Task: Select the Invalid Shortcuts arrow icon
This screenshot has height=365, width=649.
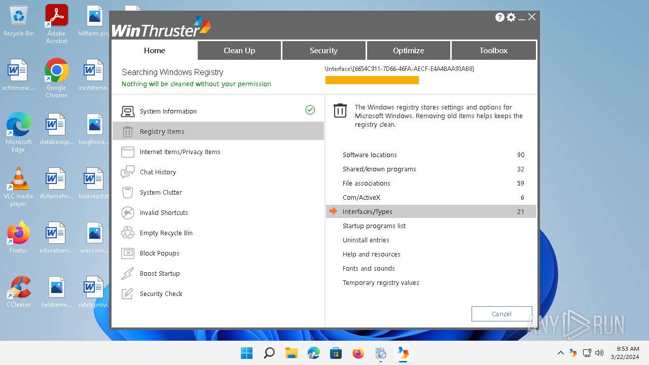Action: pos(128,213)
